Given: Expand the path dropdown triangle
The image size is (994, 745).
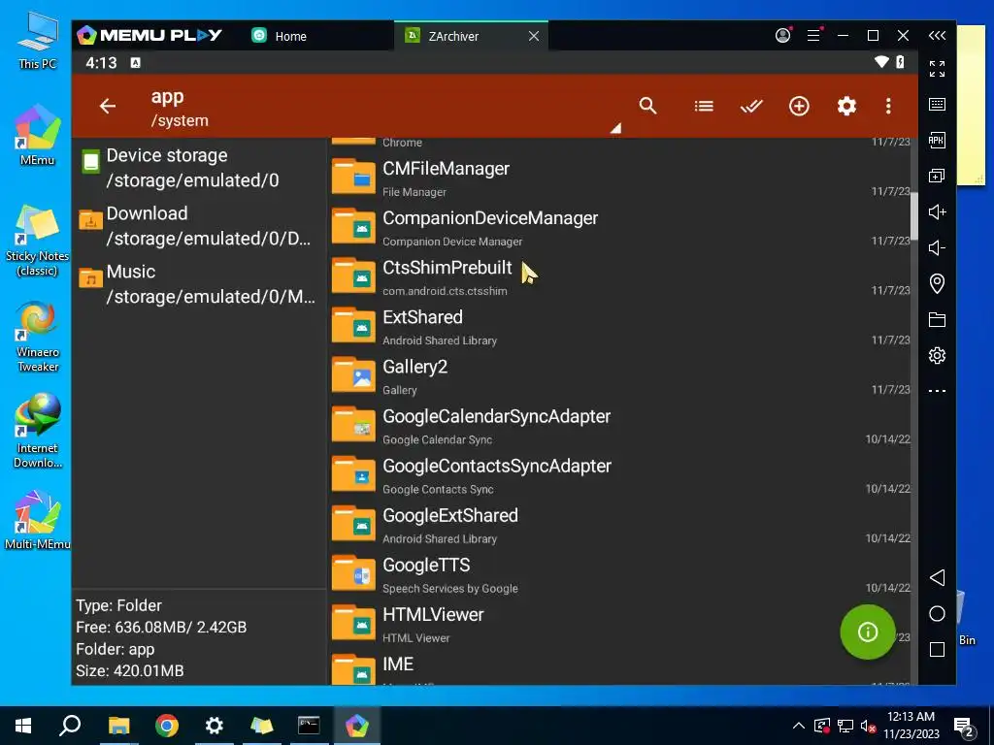Looking at the screenshot, I should (615, 128).
